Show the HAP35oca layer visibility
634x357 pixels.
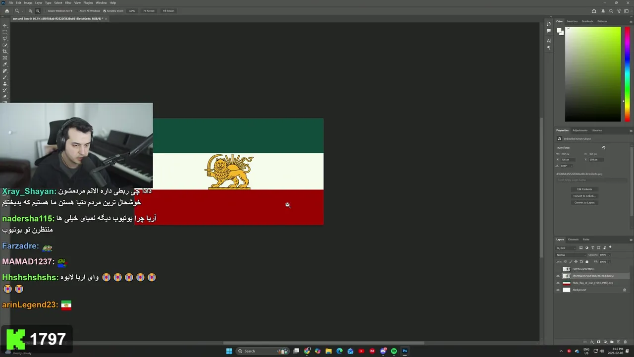coord(558,269)
